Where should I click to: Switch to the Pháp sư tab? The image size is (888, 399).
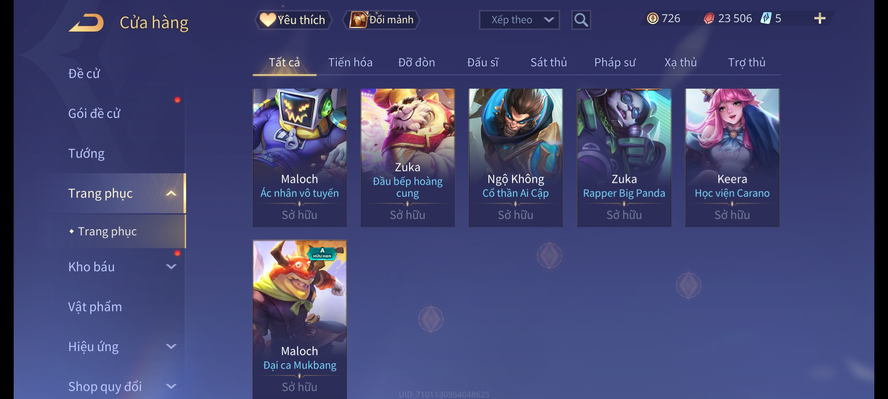615,62
